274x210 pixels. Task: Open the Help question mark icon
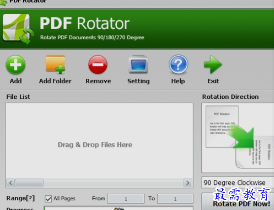tap(178, 64)
